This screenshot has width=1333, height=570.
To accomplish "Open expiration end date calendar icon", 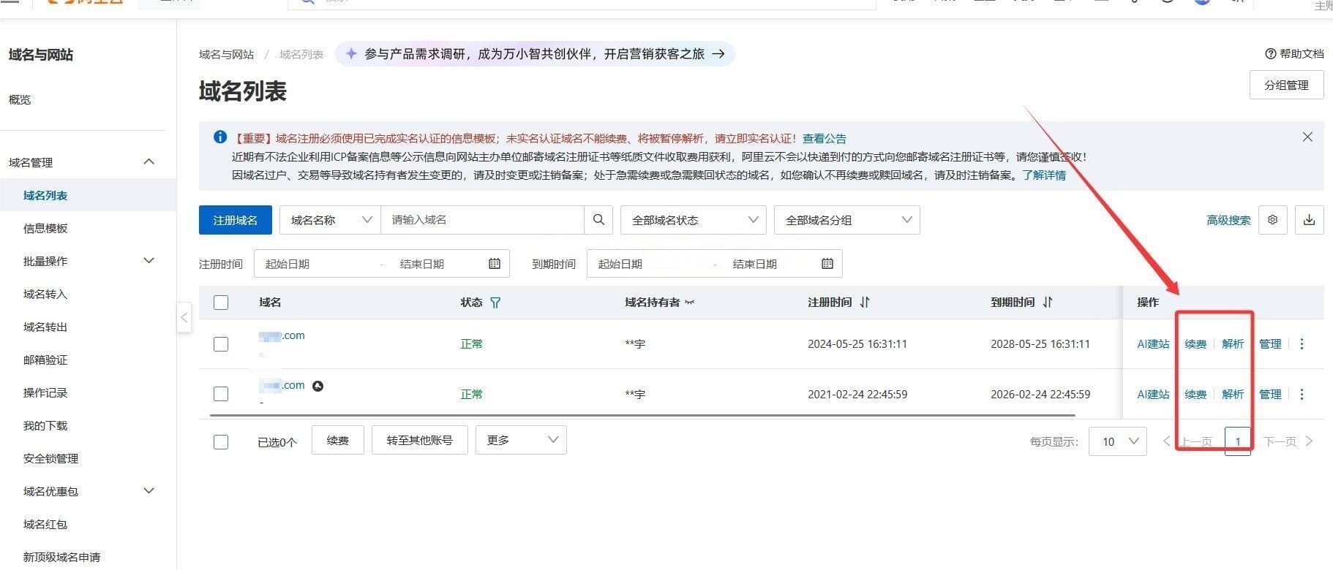I will [827, 264].
